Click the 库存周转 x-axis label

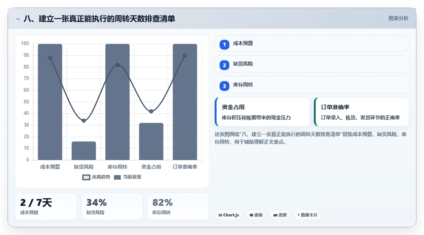click(x=117, y=167)
